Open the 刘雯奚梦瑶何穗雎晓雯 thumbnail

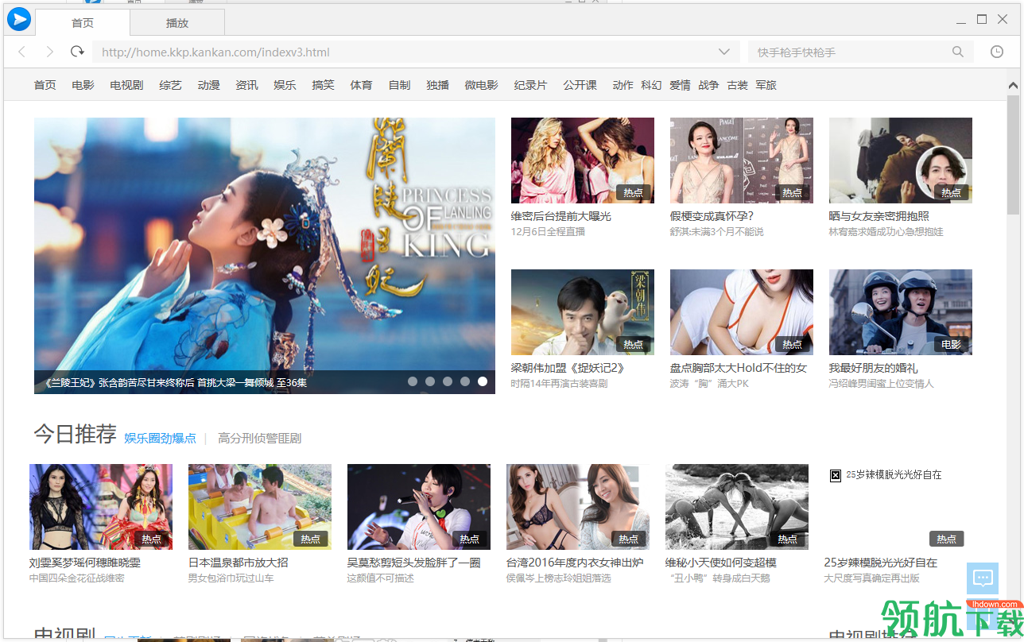101,507
